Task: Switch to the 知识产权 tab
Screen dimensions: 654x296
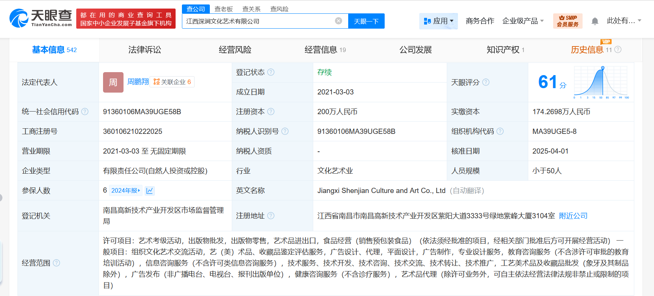Action: pyautogui.click(x=506, y=50)
